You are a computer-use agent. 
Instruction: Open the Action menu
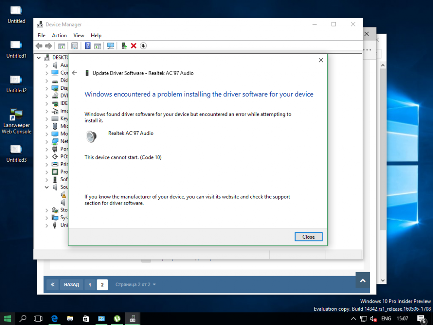tap(59, 36)
